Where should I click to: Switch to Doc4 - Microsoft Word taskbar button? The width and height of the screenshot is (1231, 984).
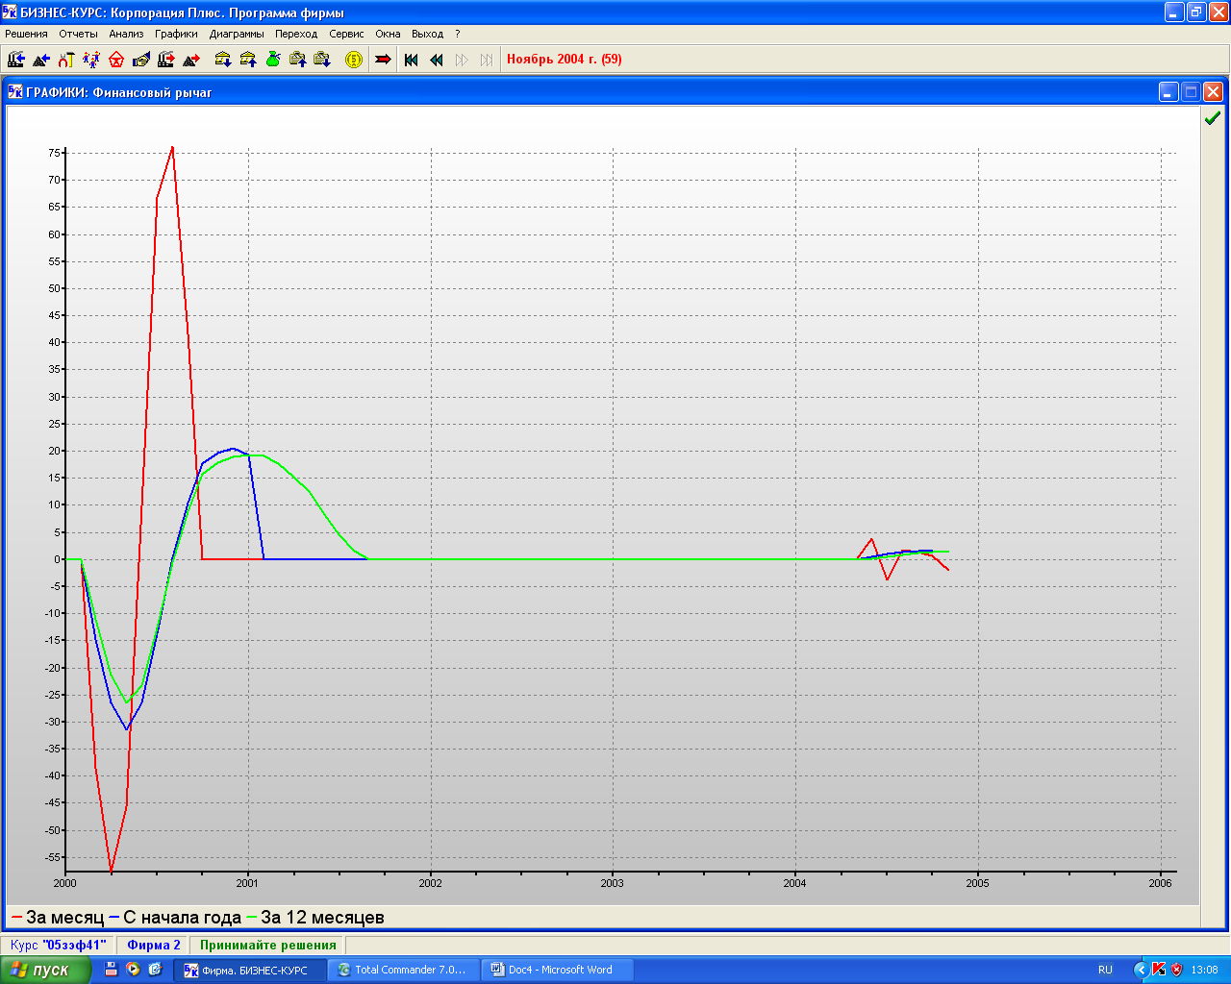pyautogui.click(x=556, y=970)
